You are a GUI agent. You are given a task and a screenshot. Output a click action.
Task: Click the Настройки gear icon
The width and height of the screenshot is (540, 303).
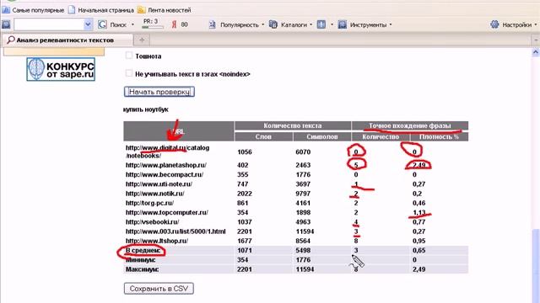(494, 24)
